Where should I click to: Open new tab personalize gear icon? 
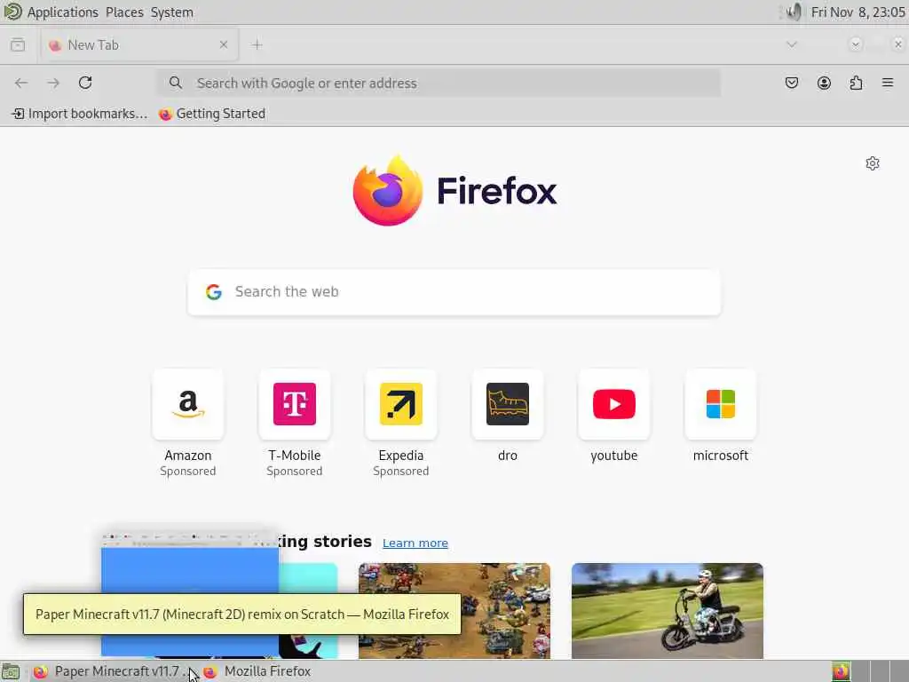(873, 163)
